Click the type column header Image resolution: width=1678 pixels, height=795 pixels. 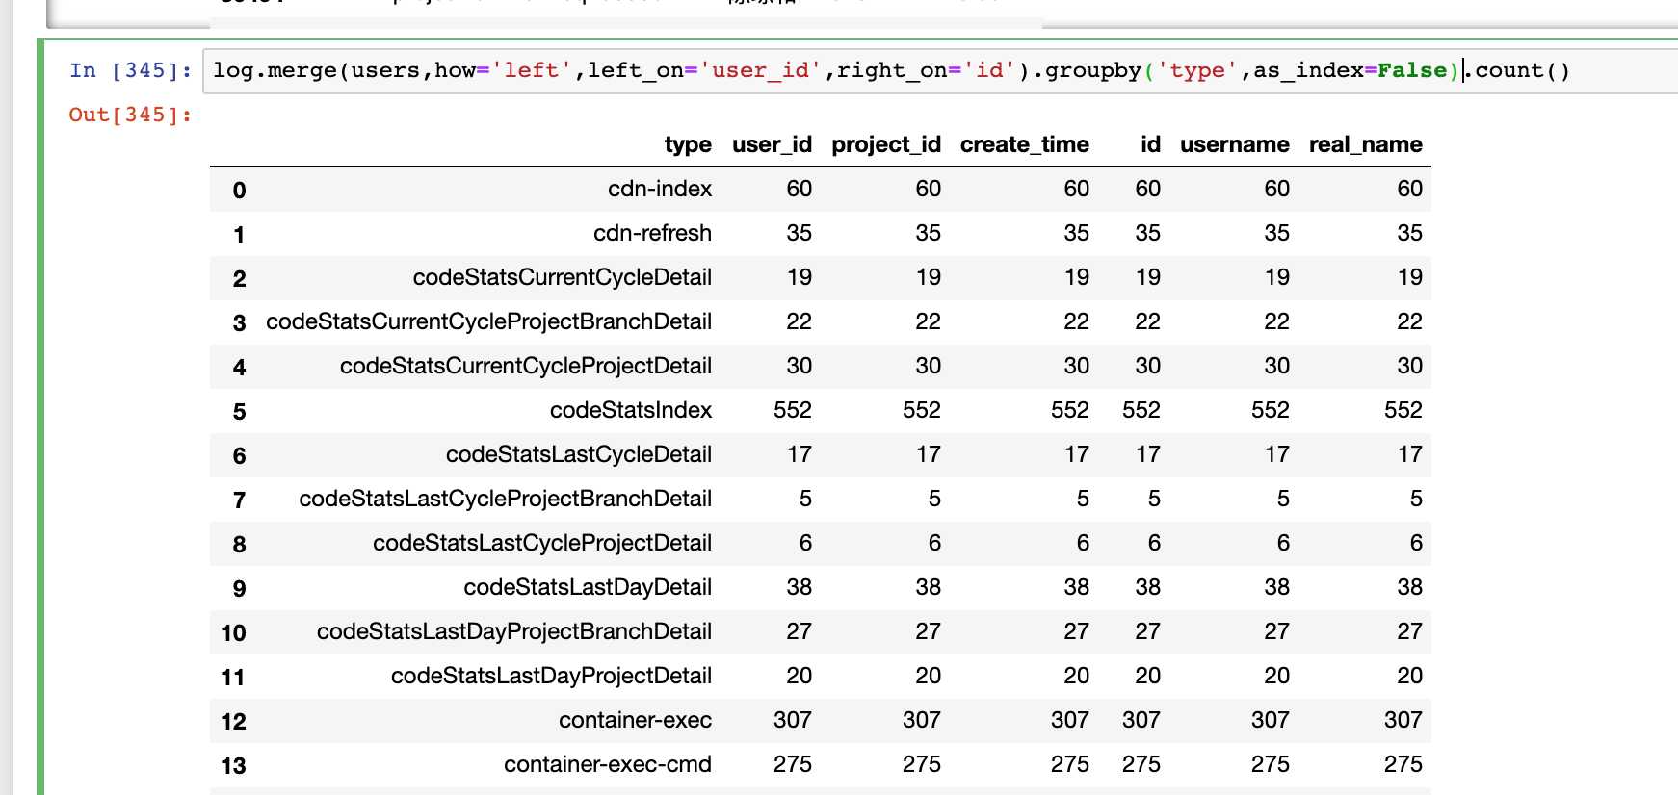(x=688, y=145)
